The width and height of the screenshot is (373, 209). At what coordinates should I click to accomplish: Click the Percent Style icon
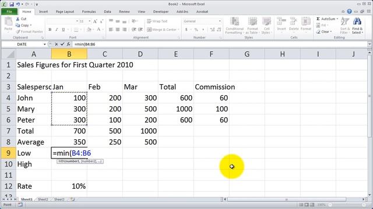pos(196,30)
